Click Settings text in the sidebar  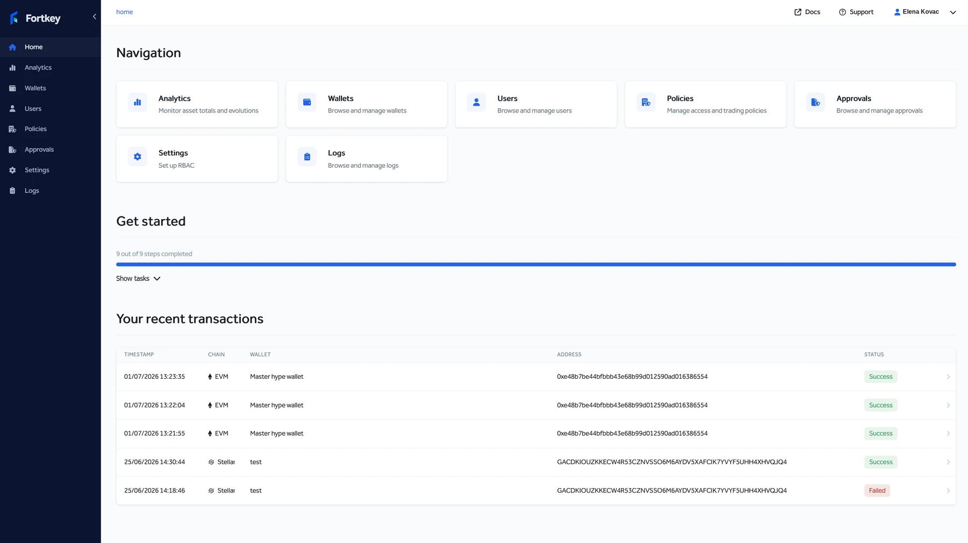tap(37, 170)
